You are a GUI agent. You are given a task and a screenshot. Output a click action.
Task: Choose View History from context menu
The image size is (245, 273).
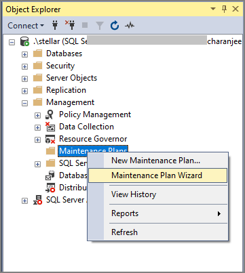(x=157, y=194)
